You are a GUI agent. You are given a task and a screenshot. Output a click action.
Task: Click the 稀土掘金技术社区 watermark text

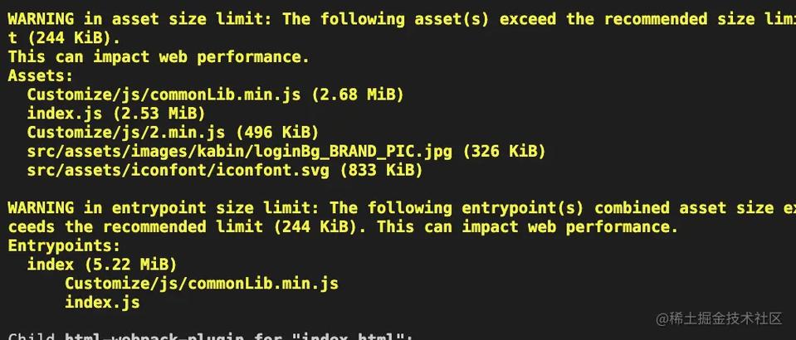726,318
